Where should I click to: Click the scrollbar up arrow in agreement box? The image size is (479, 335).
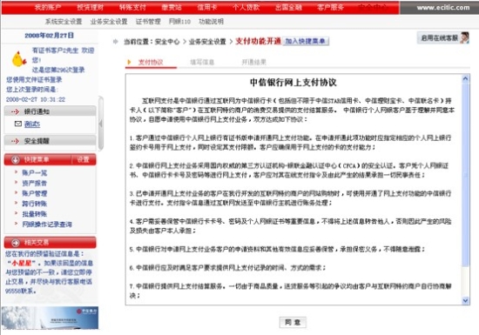465,78
